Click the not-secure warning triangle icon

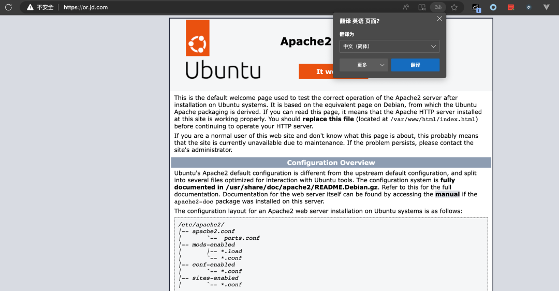(31, 7)
